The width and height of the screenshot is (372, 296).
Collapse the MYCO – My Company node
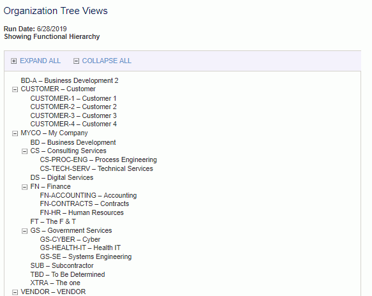pyautogui.click(x=15, y=133)
